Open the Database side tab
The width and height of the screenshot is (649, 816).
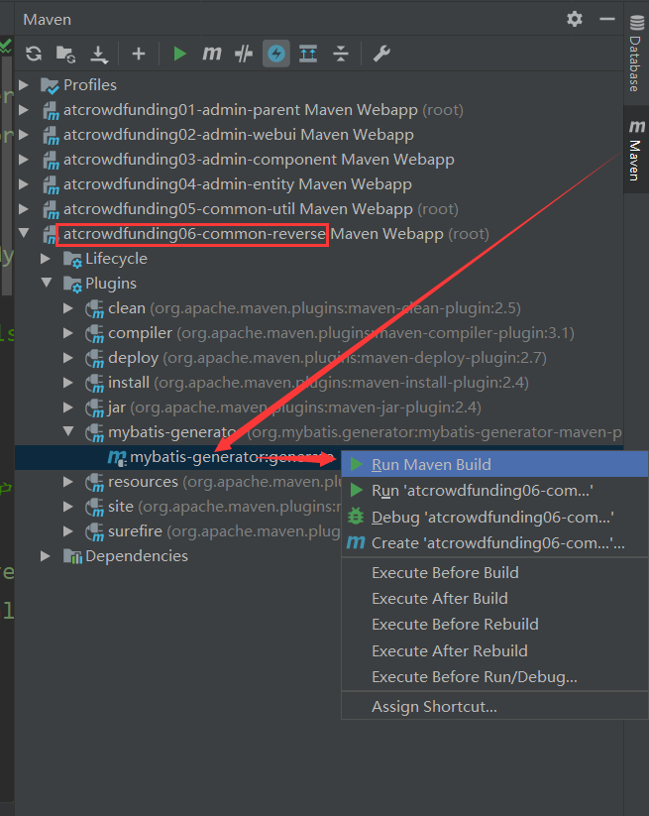coord(636,54)
